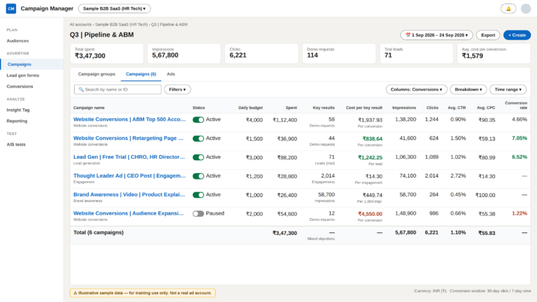Click the Total (6 campaigns) row label
Screen dimensions: 537x302
99,233
